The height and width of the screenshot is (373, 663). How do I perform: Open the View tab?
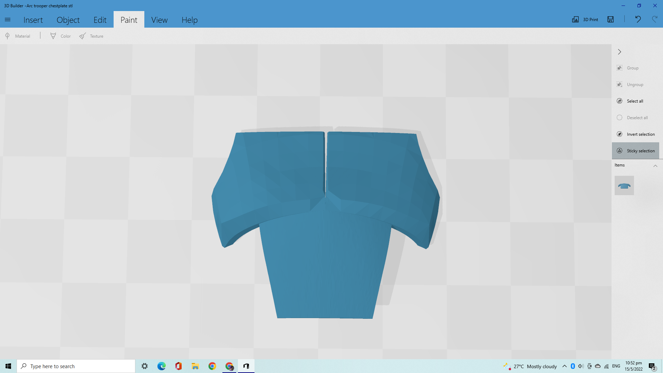pos(159,20)
